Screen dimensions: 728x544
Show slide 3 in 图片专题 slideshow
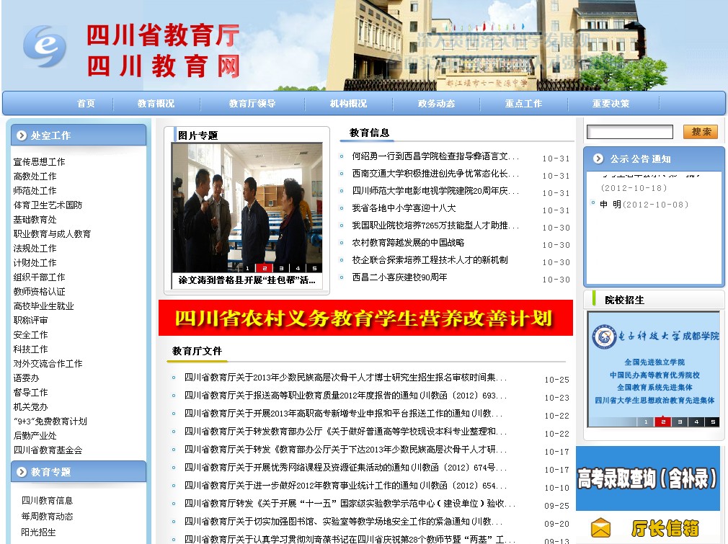click(281, 268)
